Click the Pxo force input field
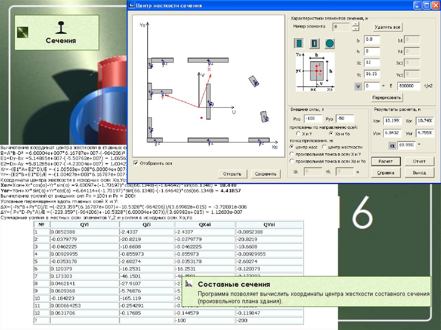This screenshot has height=330, width=441. [312, 118]
